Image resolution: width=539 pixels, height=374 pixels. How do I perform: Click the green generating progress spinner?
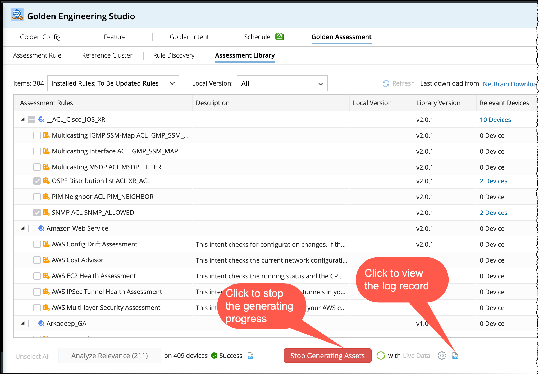[381, 356]
